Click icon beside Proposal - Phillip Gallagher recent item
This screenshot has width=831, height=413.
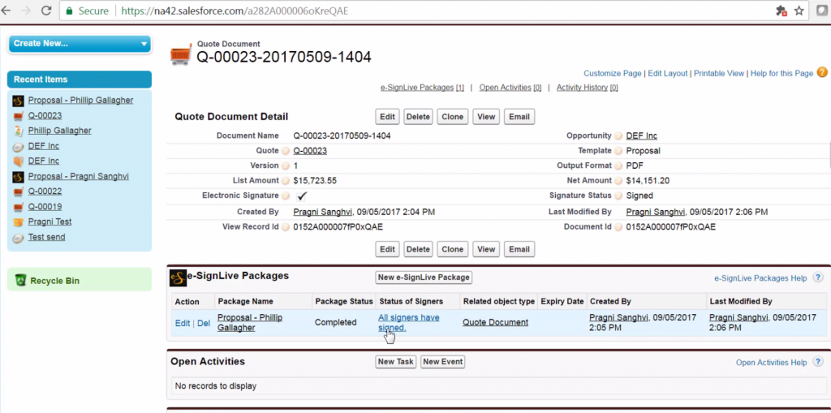point(19,101)
